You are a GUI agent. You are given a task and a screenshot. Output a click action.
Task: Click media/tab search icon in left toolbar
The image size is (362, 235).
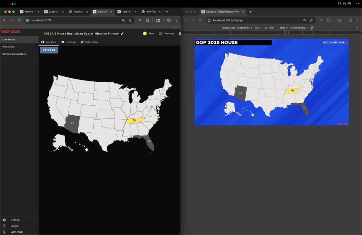click(158, 20)
